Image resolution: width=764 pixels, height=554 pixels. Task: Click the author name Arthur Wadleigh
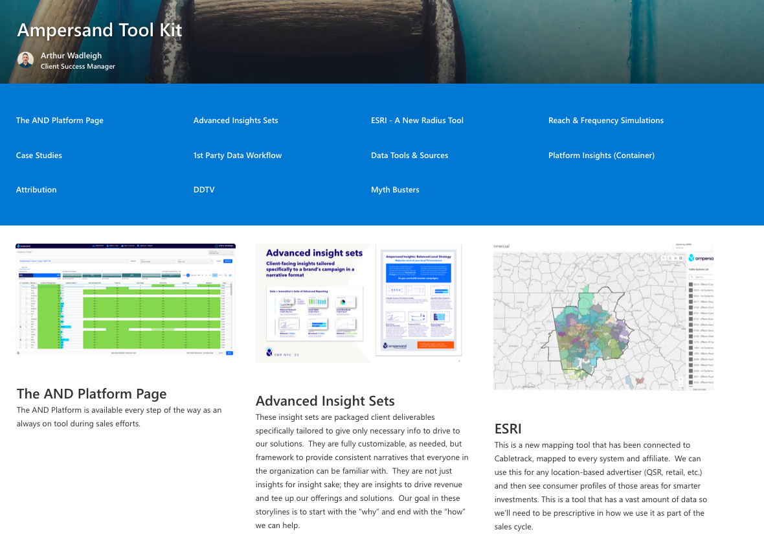[71, 56]
